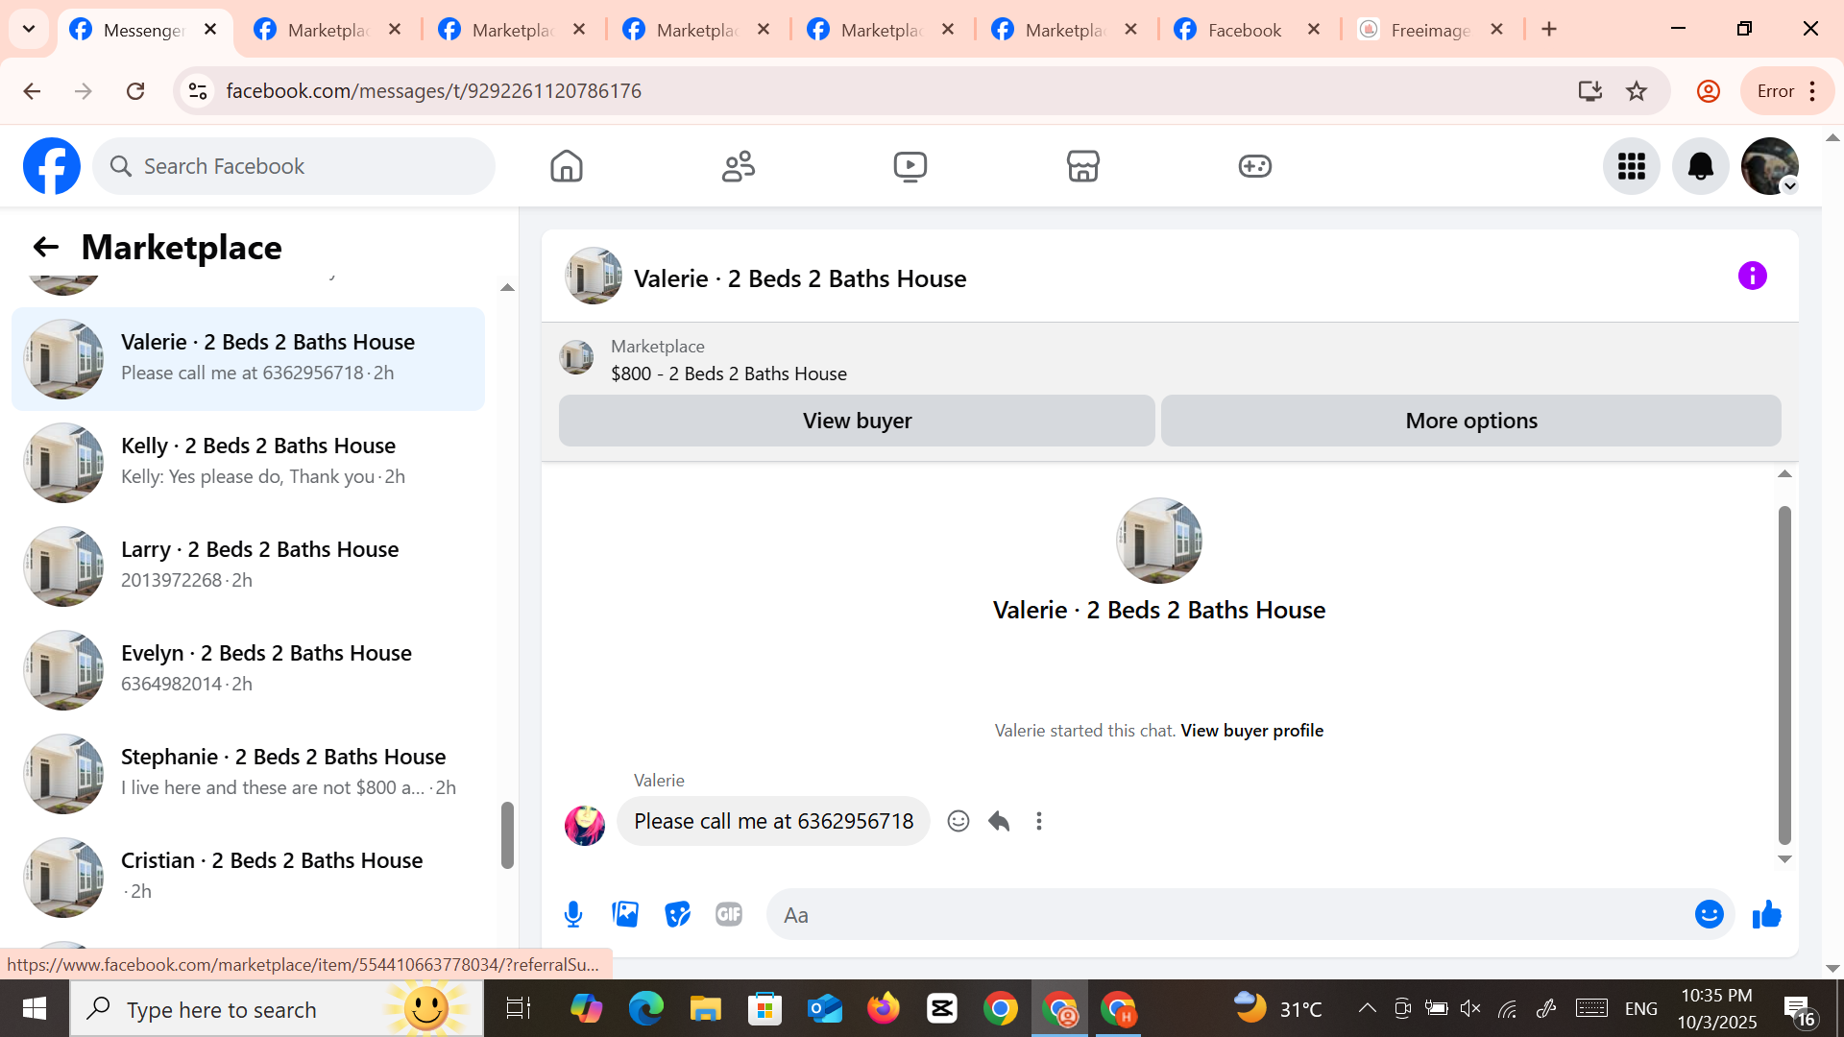The width and height of the screenshot is (1844, 1037).
Task: Reply to Valerie's phone number message
Action: [999, 821]
